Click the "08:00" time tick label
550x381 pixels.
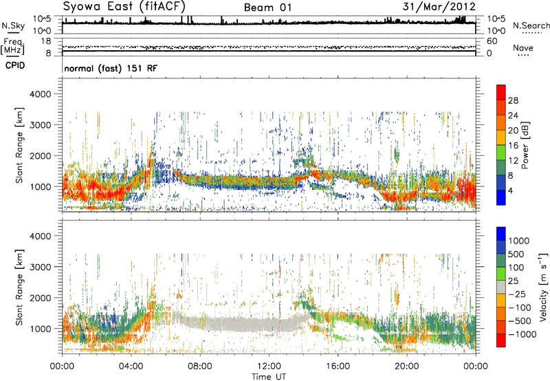200,367
